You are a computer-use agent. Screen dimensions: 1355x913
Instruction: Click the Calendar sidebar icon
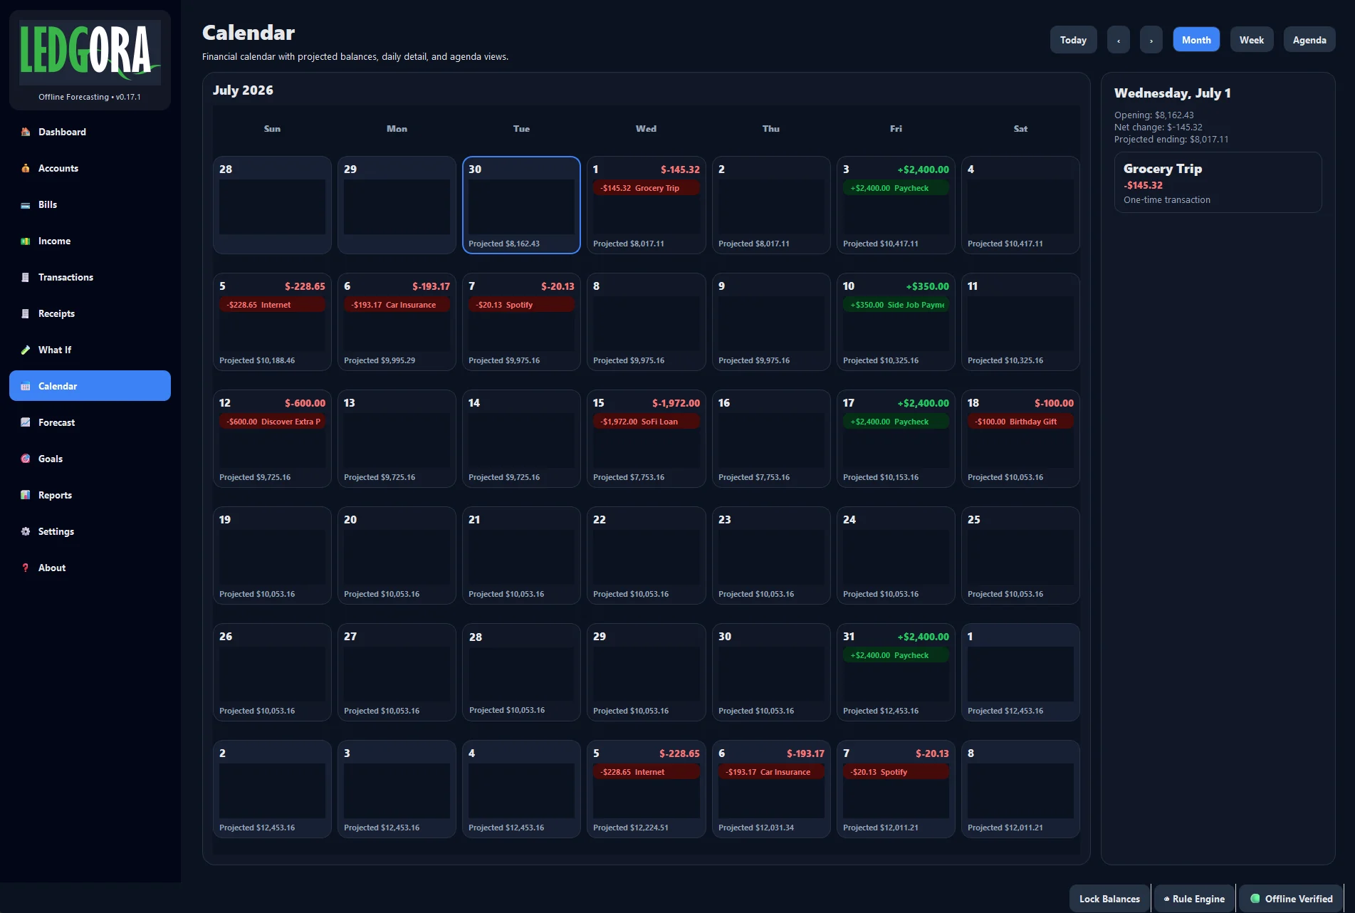click(26, 386)
